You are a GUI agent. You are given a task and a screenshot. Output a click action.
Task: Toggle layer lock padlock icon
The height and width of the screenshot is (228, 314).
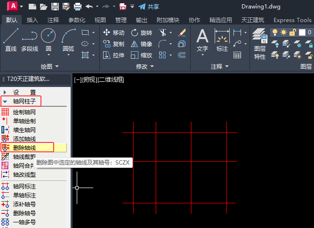(x=293, y=32)
